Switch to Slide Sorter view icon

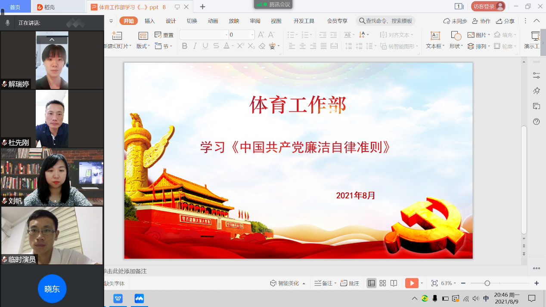[382, 283]
